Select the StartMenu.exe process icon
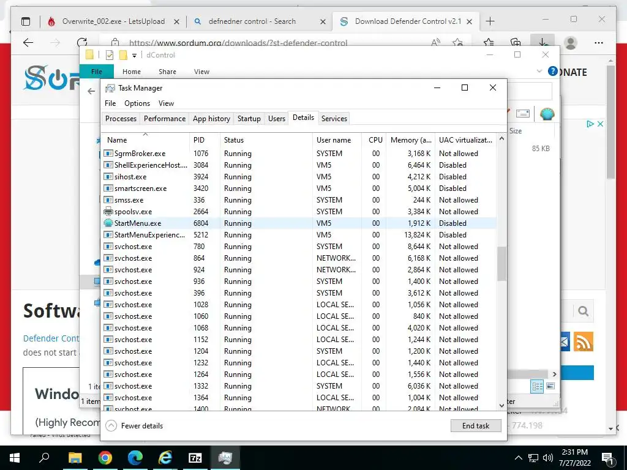This screenshot has height=470, width=627. [108, 223]
